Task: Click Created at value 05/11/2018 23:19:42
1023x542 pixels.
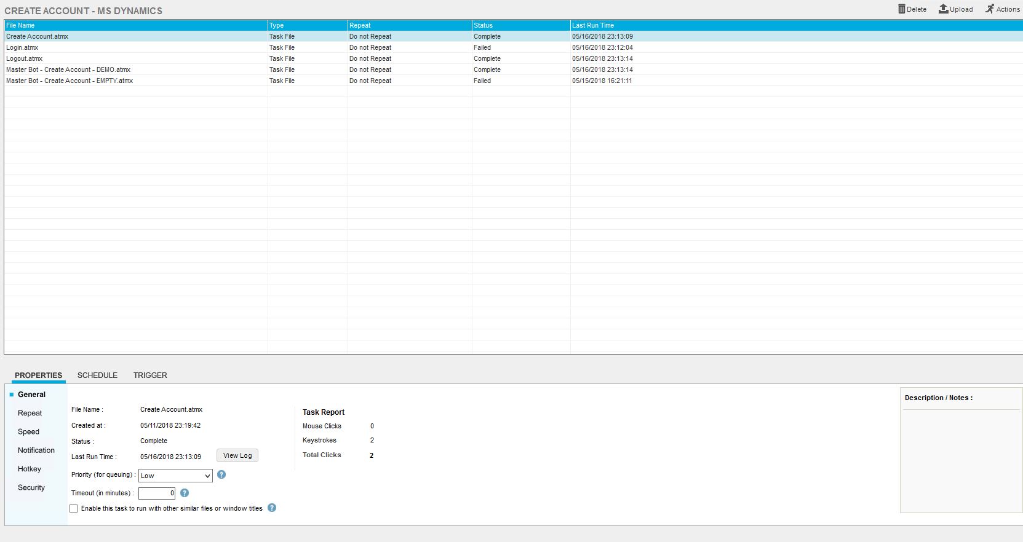Action: click(x=170, y=425)
